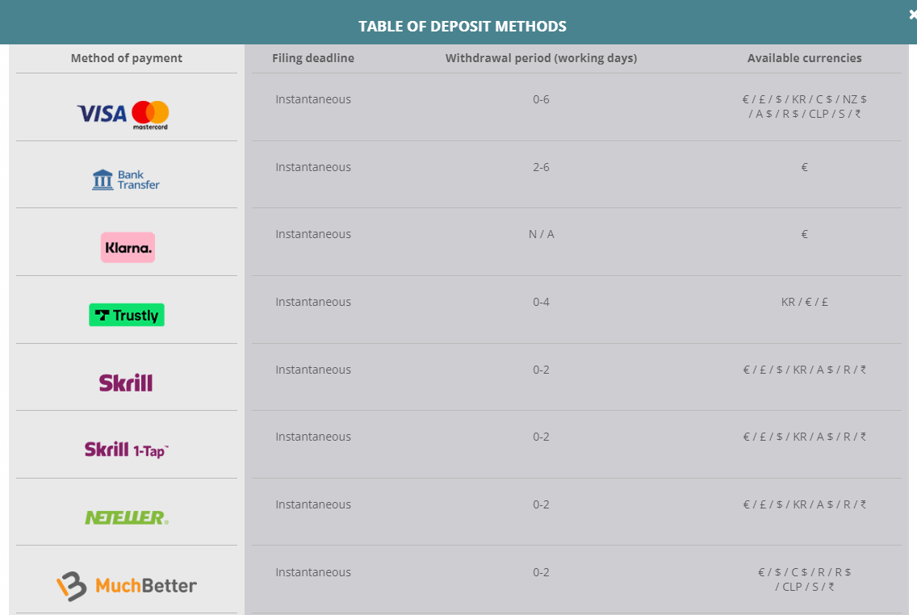Pick the Skrill 1-Tap logo
917x615 pixels.
tap(126, 450)
